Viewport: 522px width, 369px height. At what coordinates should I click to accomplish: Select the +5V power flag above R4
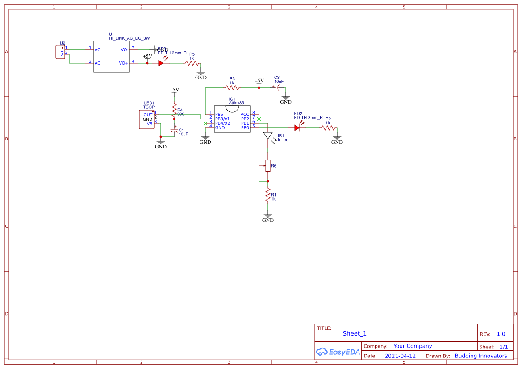point(174,91)
